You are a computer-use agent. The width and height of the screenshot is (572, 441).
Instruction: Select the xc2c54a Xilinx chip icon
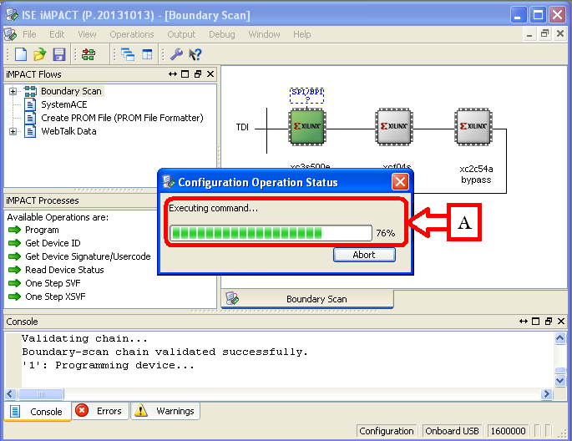[x=473, y=126]
